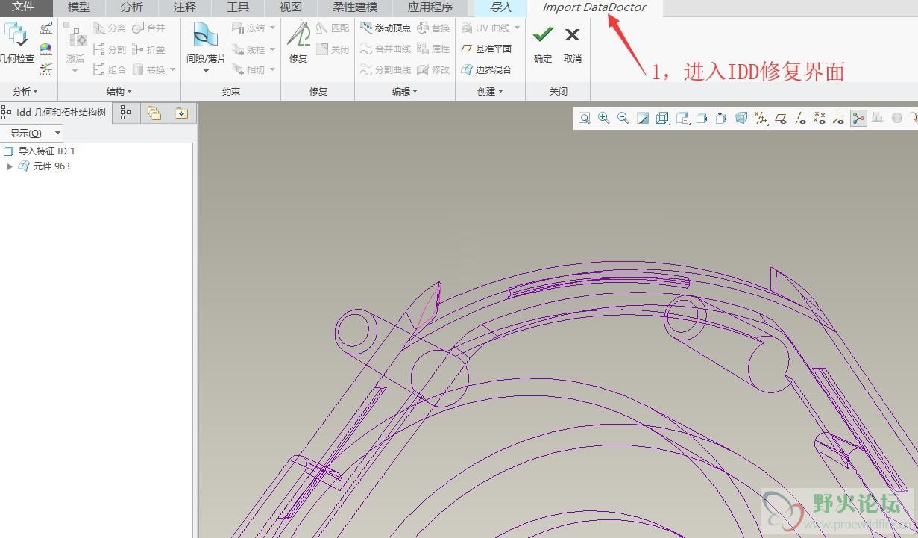Switch to the 工具 ribbon tab
918x538 pixels.
pyautogui.click(x=238, y=7)
